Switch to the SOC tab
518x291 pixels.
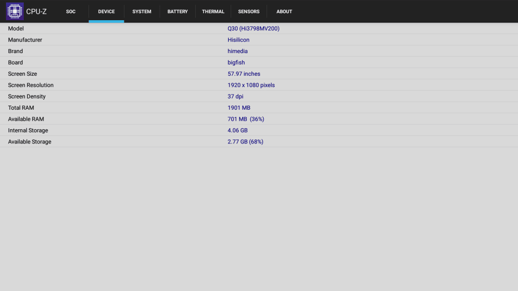tap(71, 12)
